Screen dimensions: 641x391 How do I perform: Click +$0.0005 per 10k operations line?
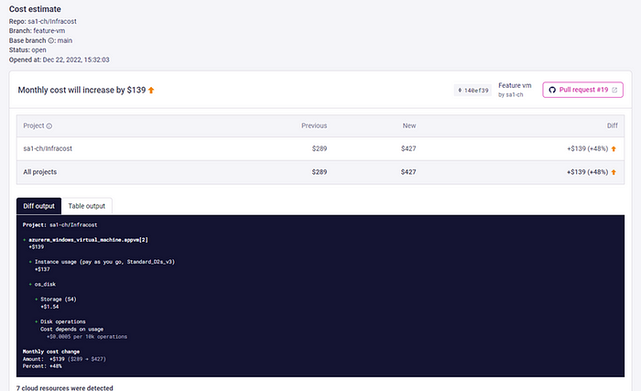click(87, 337)
